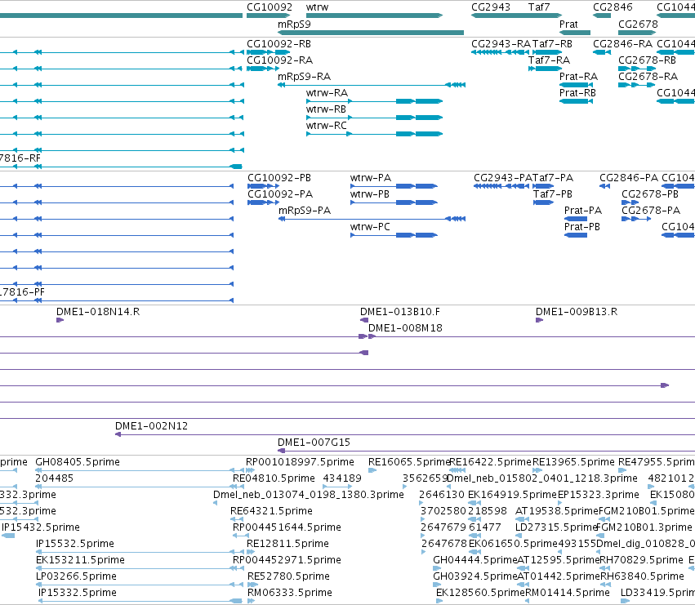Select transcript CG2846-RA

(623, 44)
